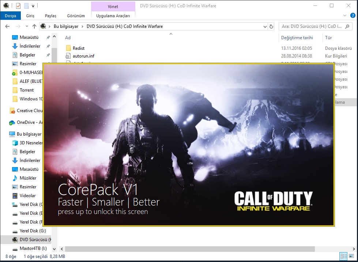The image size is (358, 262).
Task: Open Creative Cloud Files in the sidebar
Action: click(x=26, y=111)
